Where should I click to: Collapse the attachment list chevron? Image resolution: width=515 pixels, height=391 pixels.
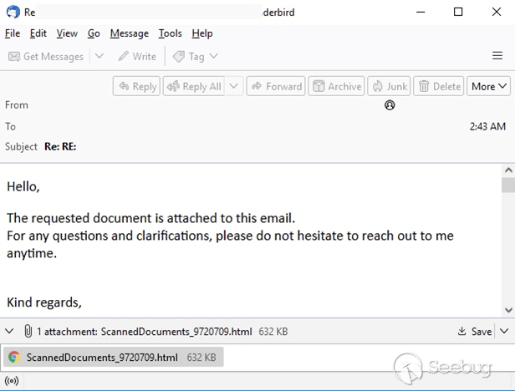(x=9, y=331)
